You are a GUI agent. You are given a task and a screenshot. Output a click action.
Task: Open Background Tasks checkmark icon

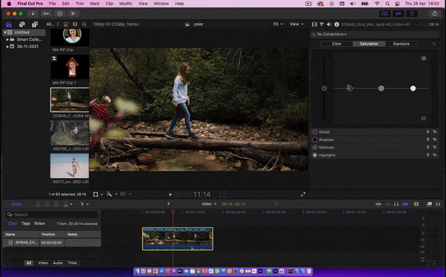[59, 13]
